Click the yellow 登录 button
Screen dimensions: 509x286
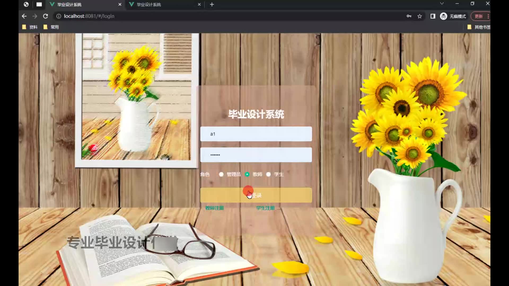tap(256, 195)
